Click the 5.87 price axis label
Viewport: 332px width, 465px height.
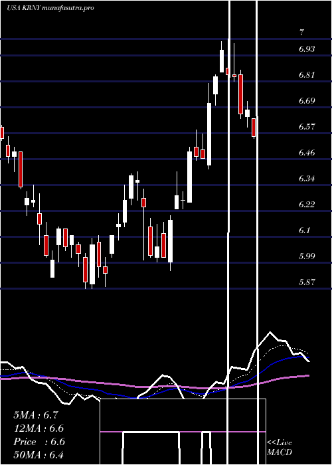pyautogui.click(x=307, y=282)
